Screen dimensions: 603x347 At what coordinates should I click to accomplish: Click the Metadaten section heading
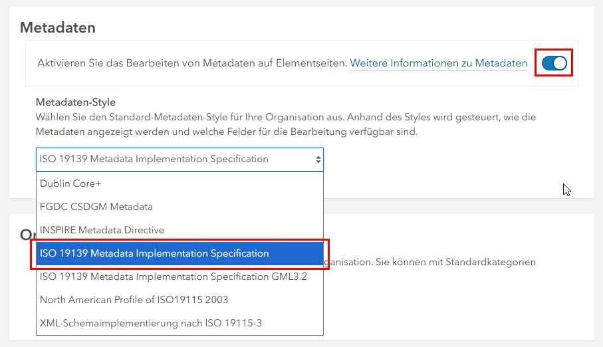tap(58, 27)
